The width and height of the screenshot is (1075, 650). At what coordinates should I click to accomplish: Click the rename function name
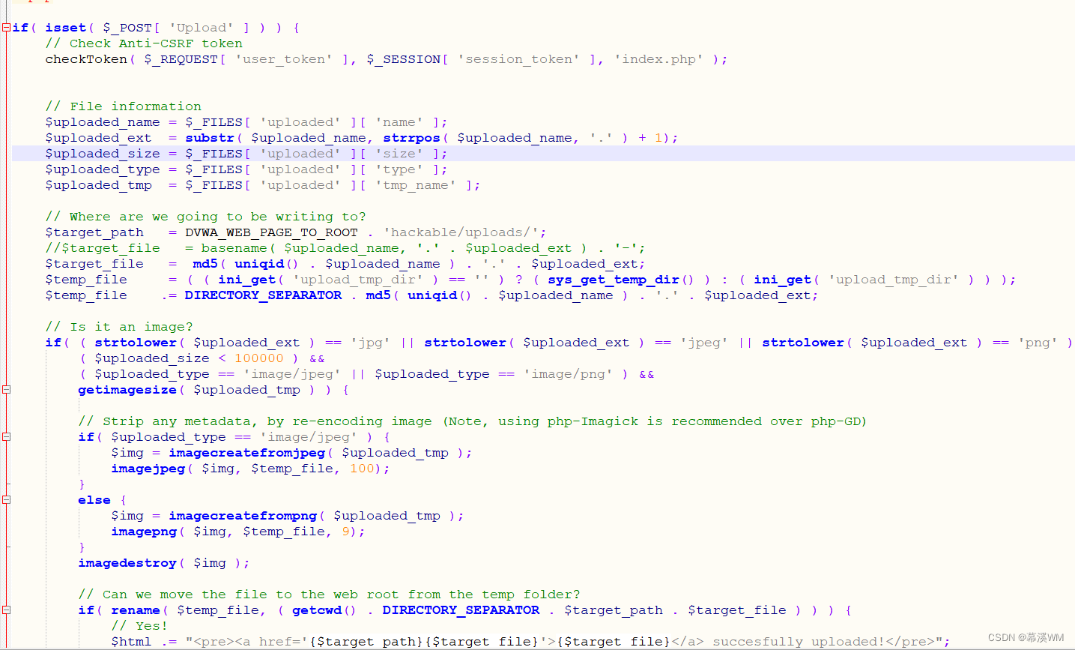136,610
